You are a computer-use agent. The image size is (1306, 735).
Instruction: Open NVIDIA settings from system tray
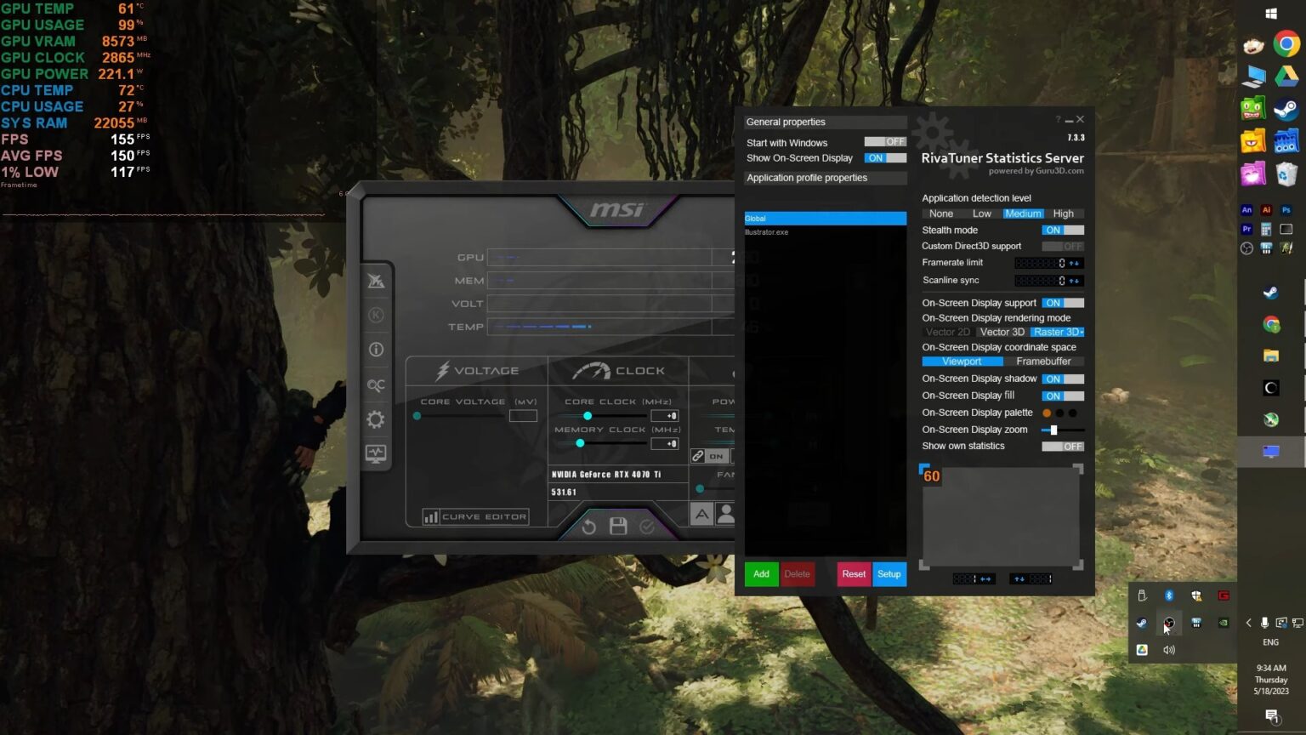[x=1223, y=622]
